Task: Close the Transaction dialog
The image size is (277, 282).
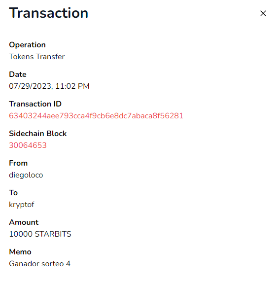Action: [x=263, y=13]
